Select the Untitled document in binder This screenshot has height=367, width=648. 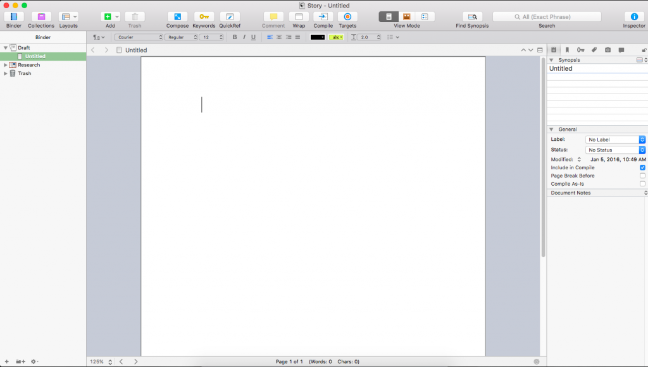tap(43, 56)
